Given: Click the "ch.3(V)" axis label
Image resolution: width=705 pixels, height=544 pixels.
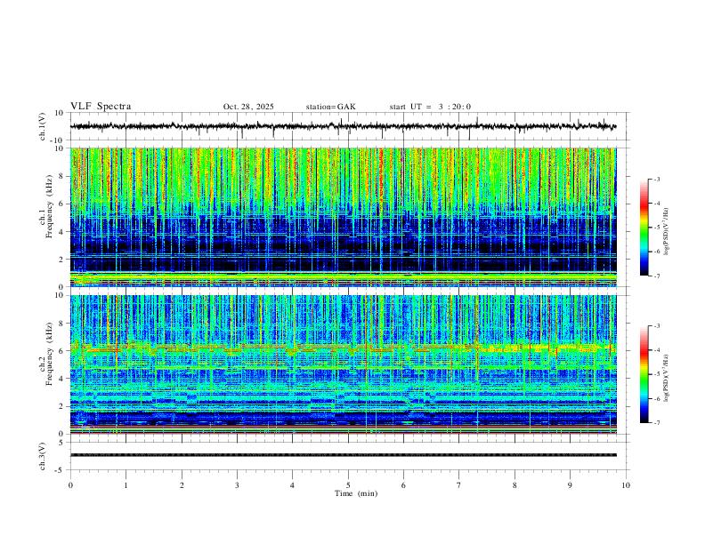Looking at the screenshot, I should pyautogui.click(x=43, y=456).
